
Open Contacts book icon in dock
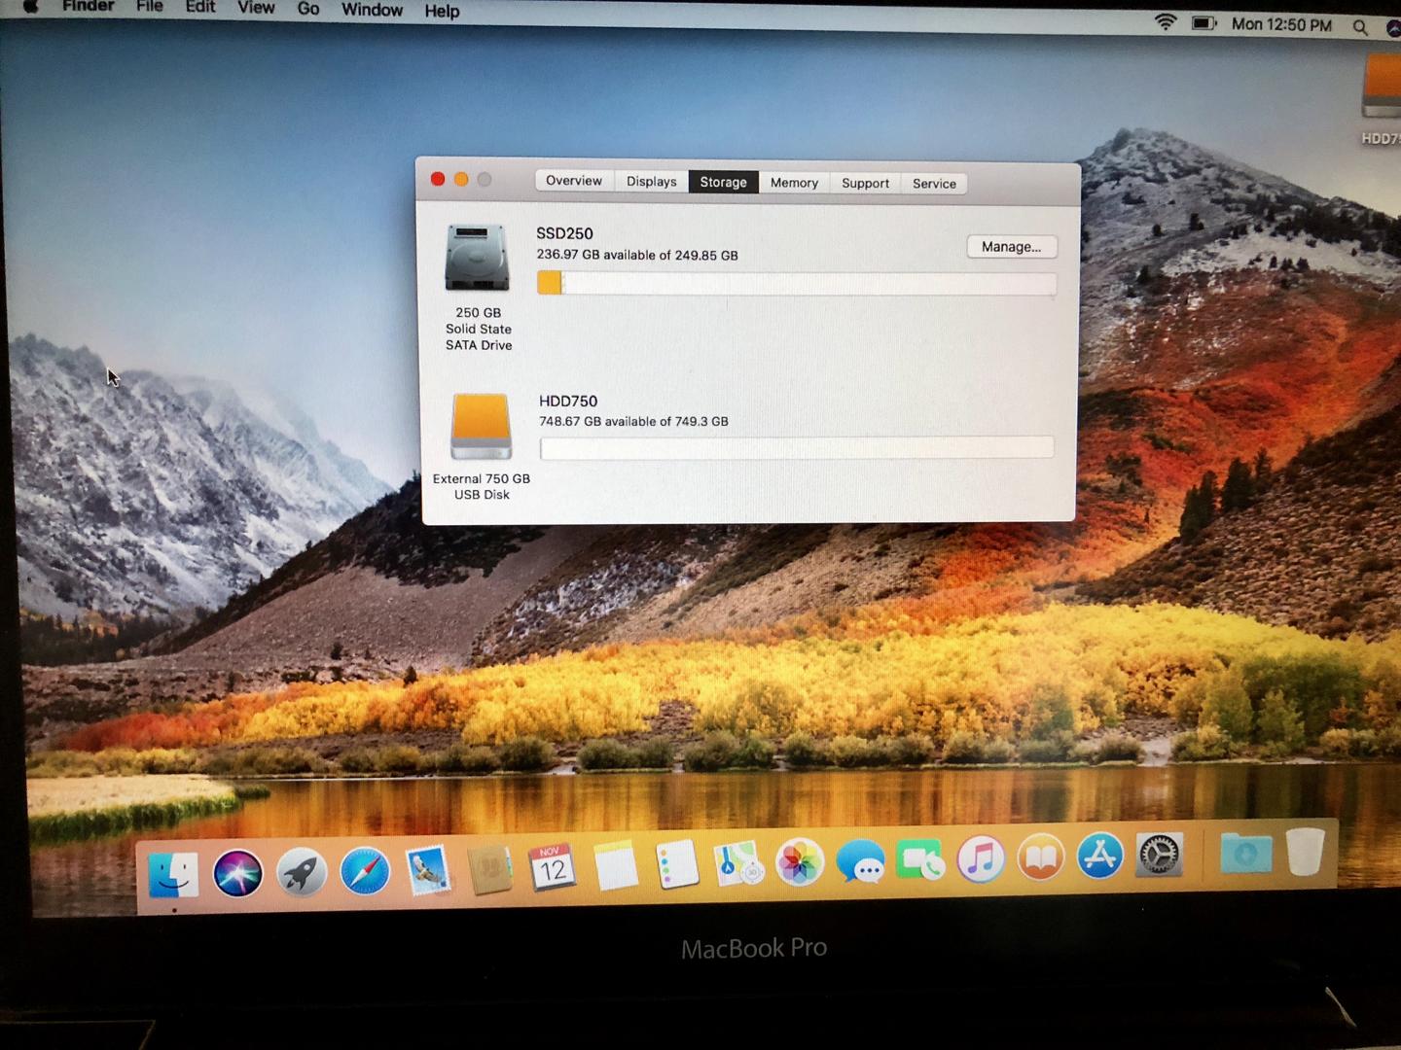coord(490,869)
